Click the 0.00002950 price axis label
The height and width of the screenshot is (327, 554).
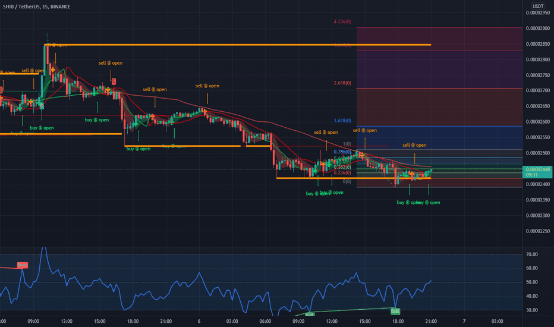click(538, 12)
